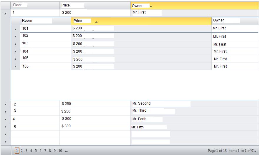Select the room 103 cell
Screen dimensions: 260x156
click(25, 43)
